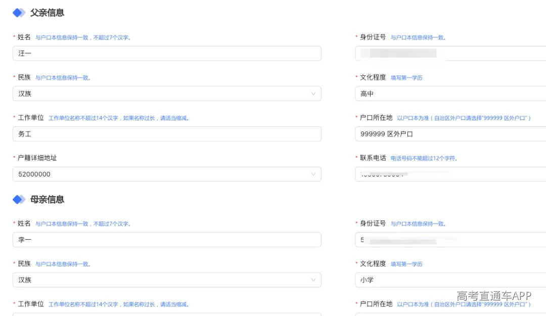Click the father's 身份证号 hint 与户口本信息保持一致
This screenshot has height=316, width=546.
[418, 37]
